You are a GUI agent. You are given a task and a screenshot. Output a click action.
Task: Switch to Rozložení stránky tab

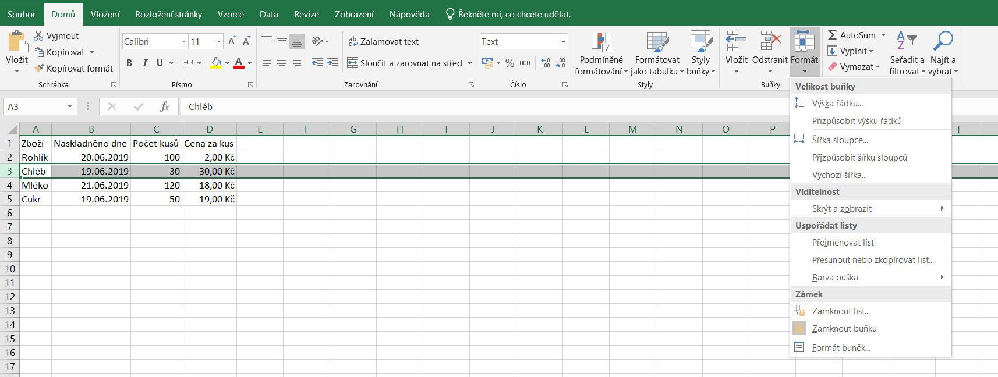tap(168, 14)
